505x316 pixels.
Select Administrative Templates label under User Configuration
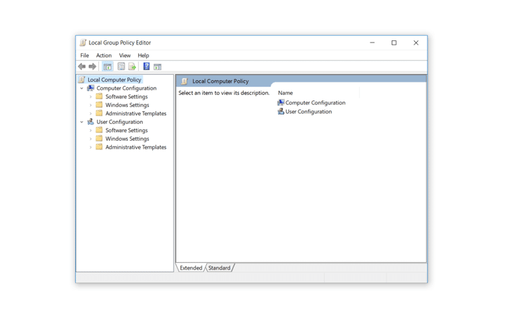136,147
